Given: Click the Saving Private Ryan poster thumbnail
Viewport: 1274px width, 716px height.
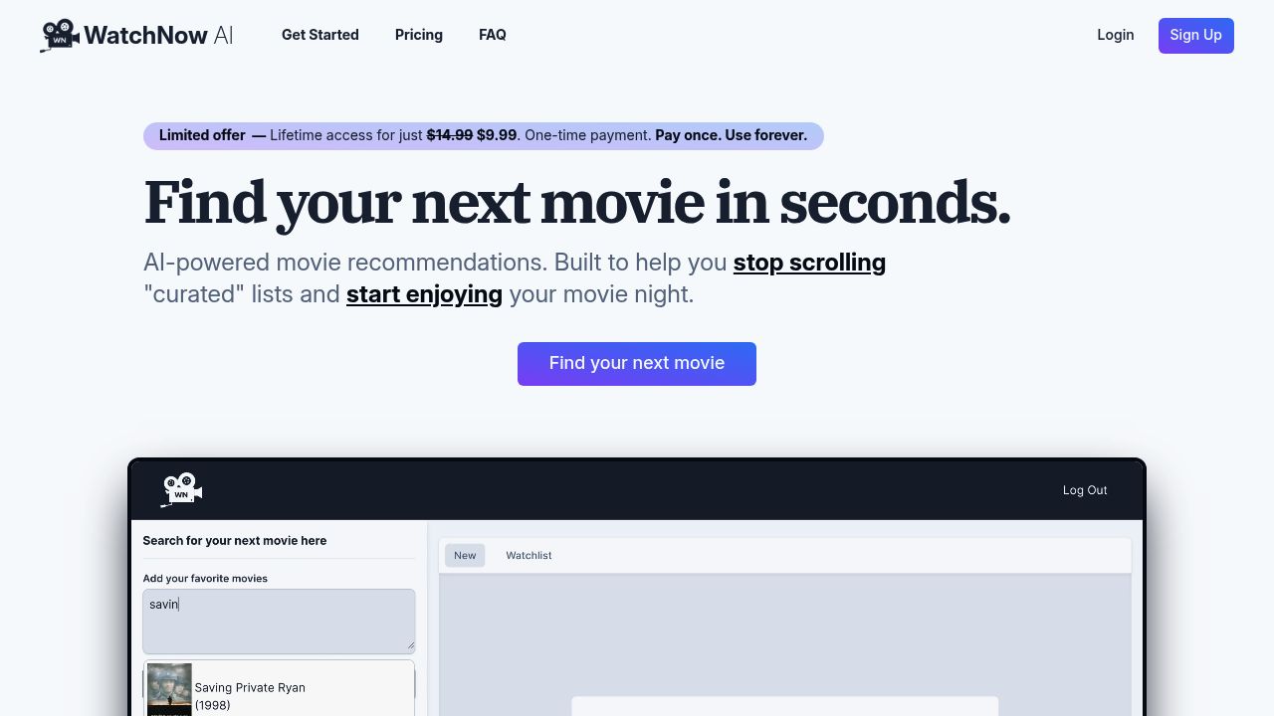Looking at the screenshot, I should 169,690.
